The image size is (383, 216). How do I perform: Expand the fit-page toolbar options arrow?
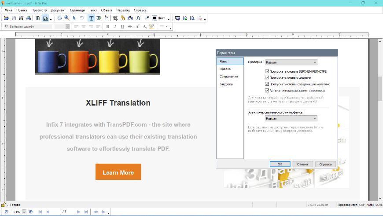51,19
